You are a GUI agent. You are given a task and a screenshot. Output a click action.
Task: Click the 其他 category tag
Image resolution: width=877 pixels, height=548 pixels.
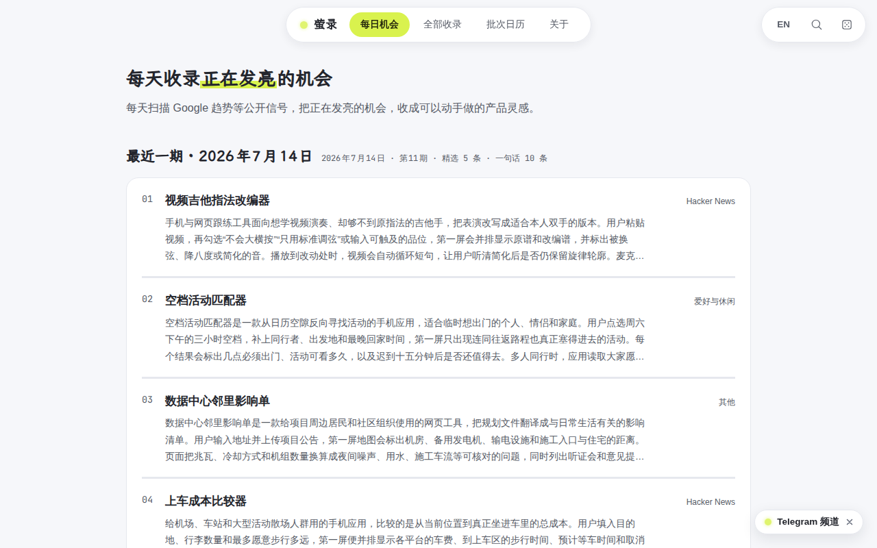point(727,402)
